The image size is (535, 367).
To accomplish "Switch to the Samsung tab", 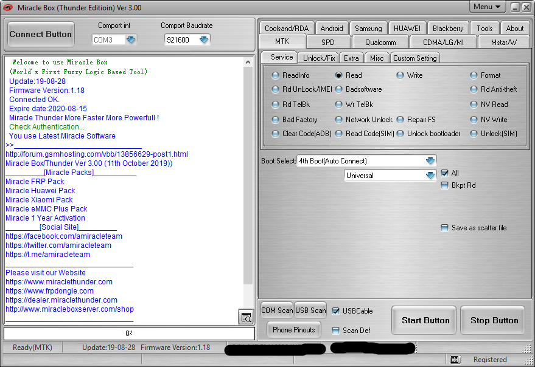I will point(368,29).
